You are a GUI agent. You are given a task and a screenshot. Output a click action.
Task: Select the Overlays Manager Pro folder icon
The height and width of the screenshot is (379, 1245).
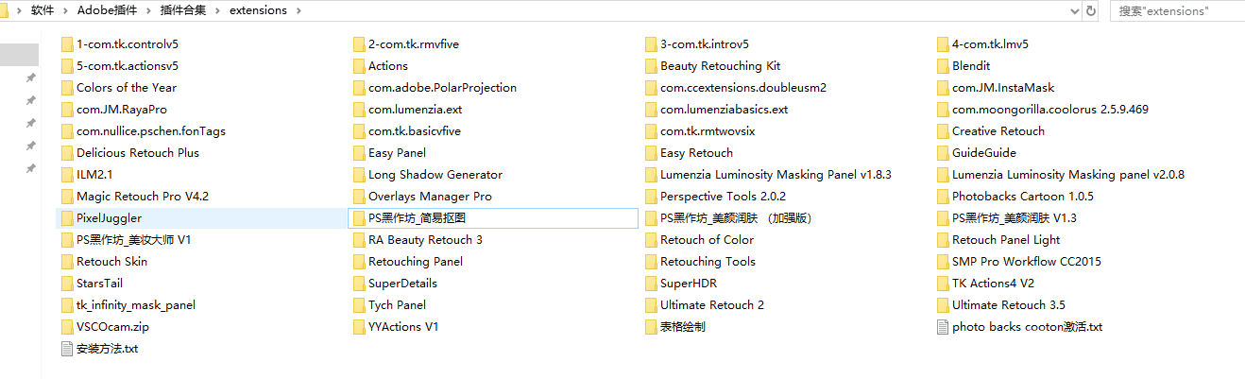pyautogui.click(x=359, y=197)
